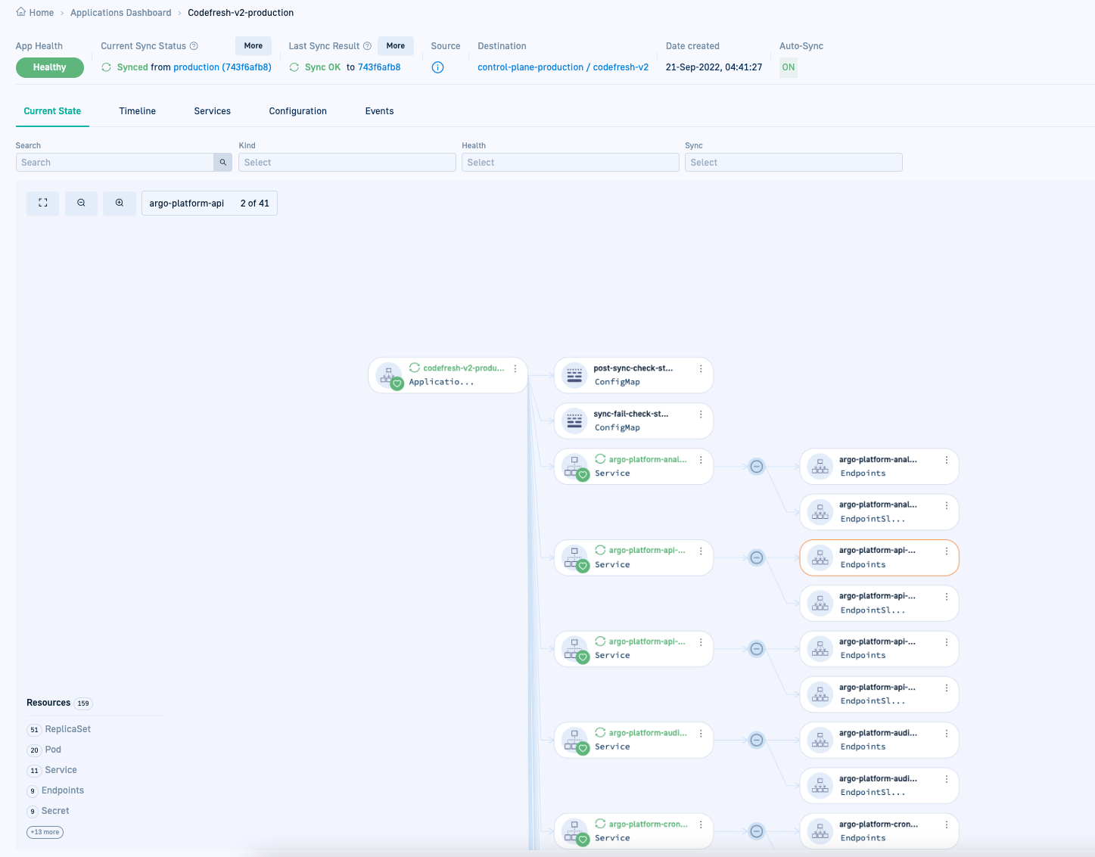Screen dimensions: 1095x857
Task: Zoom in the resource graph
Action: tap(120, 203)
